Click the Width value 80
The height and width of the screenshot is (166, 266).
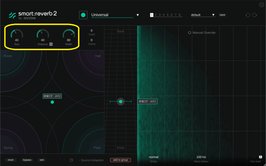coord(69,40)
